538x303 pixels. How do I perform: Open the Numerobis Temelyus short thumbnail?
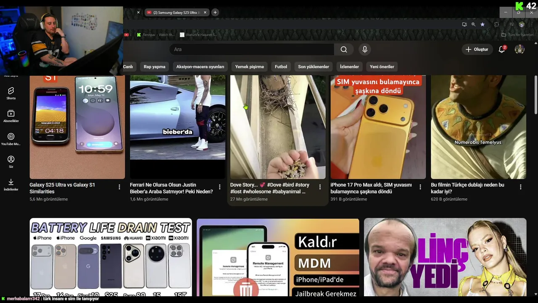coord(478,127)
